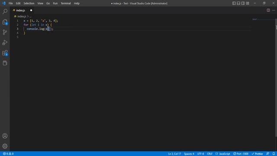Minimize the VS Code window
The image size is (277, 156).
[255, 3]
